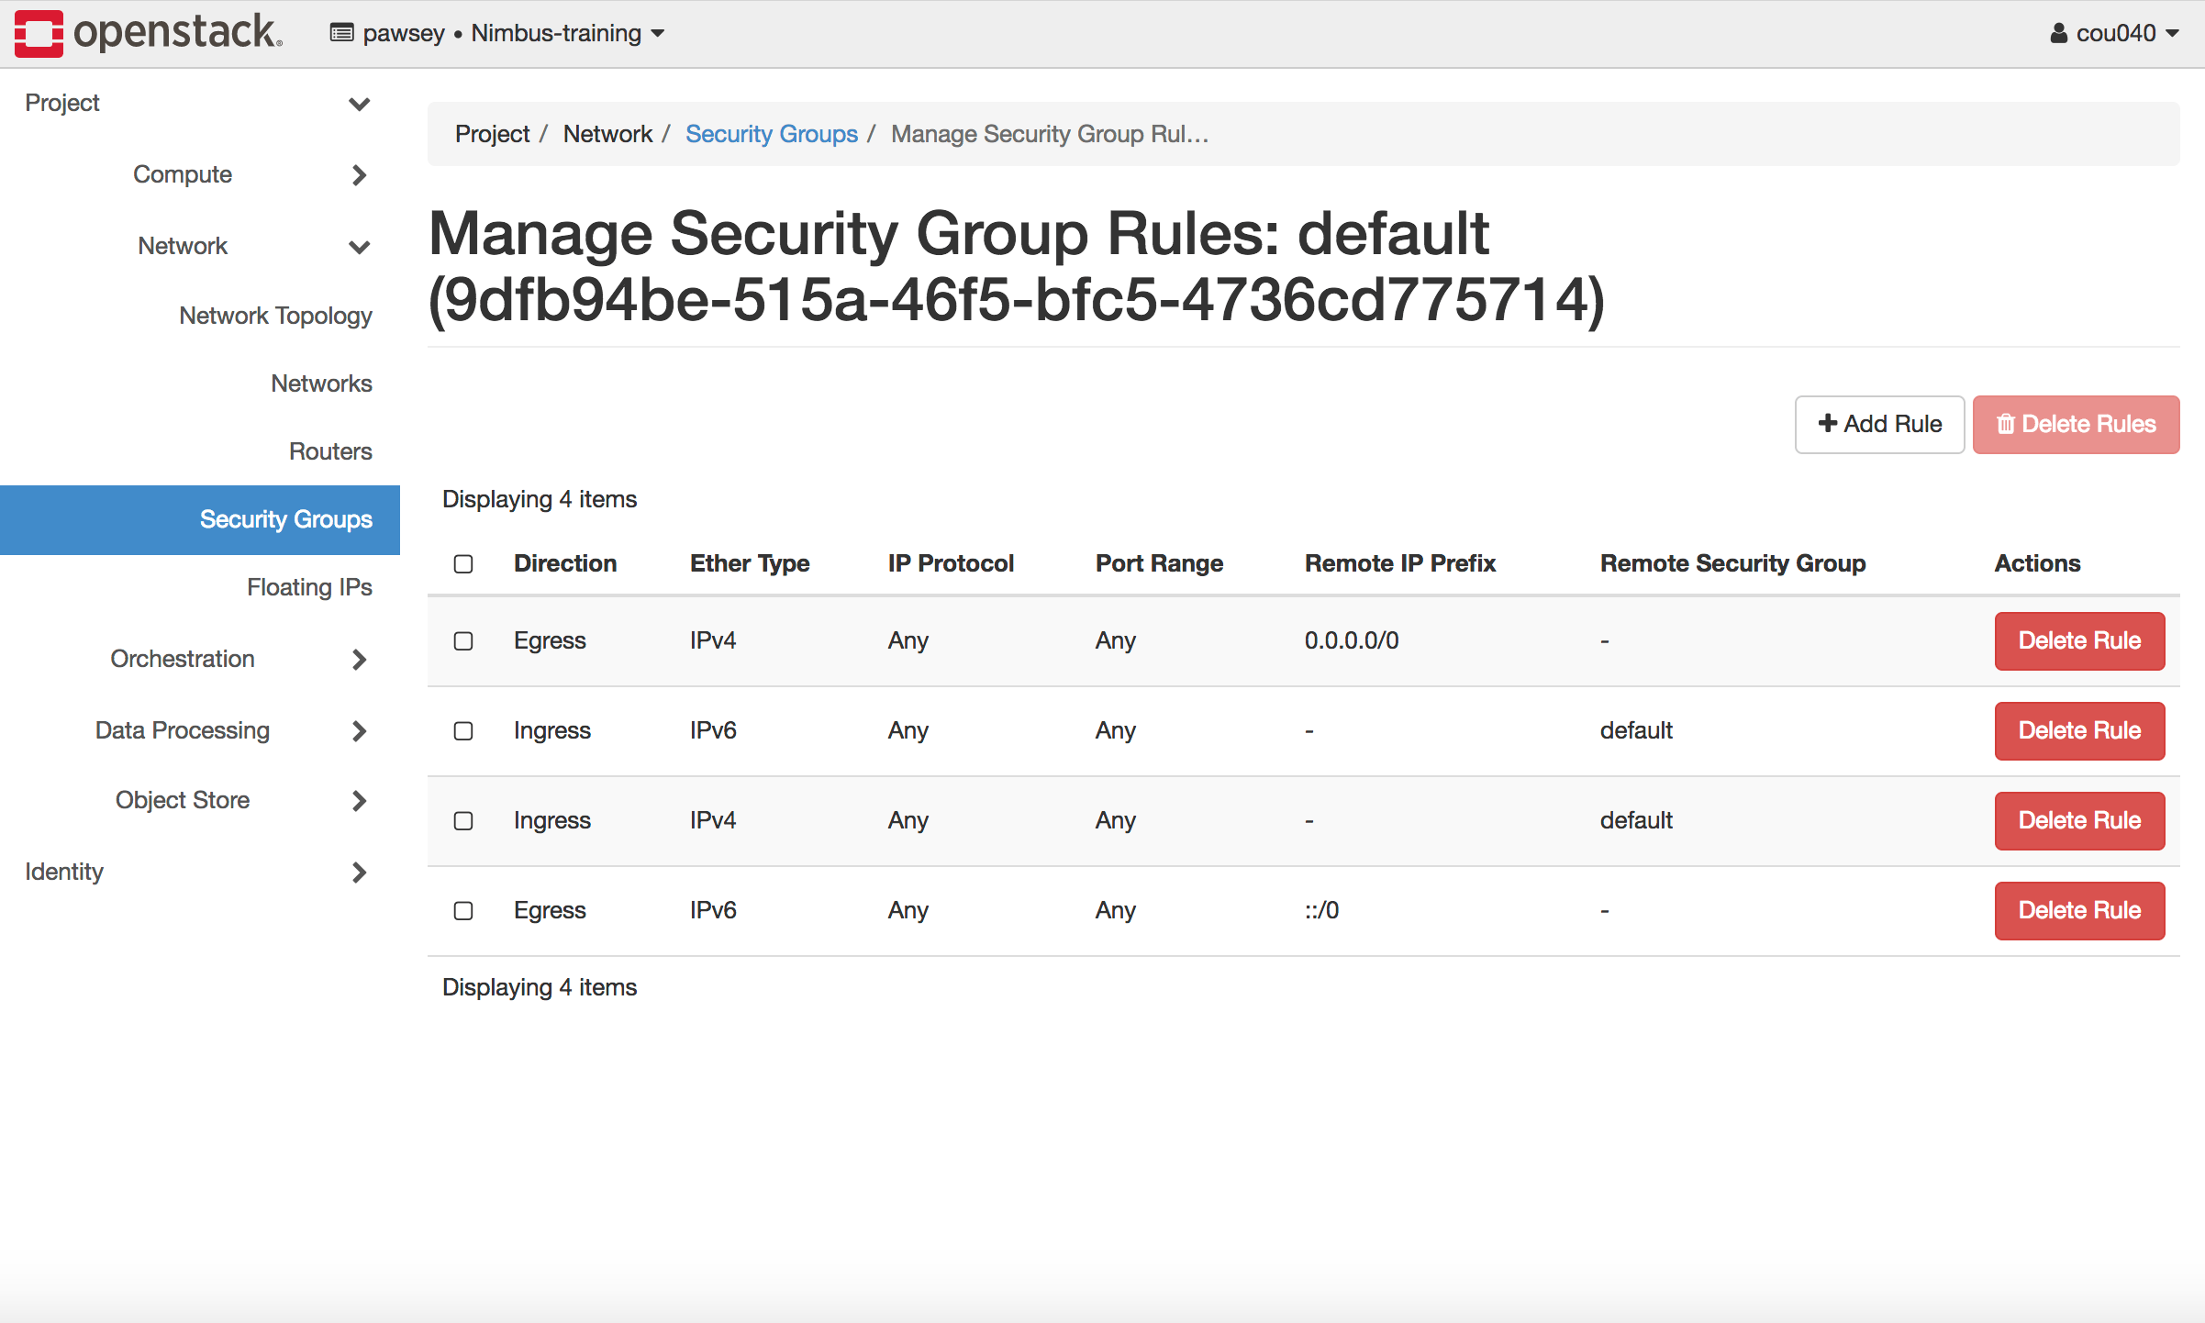Open the Network Topology page
The height and width of the screenshot is (1323, 2205).
tap(275, 316)
